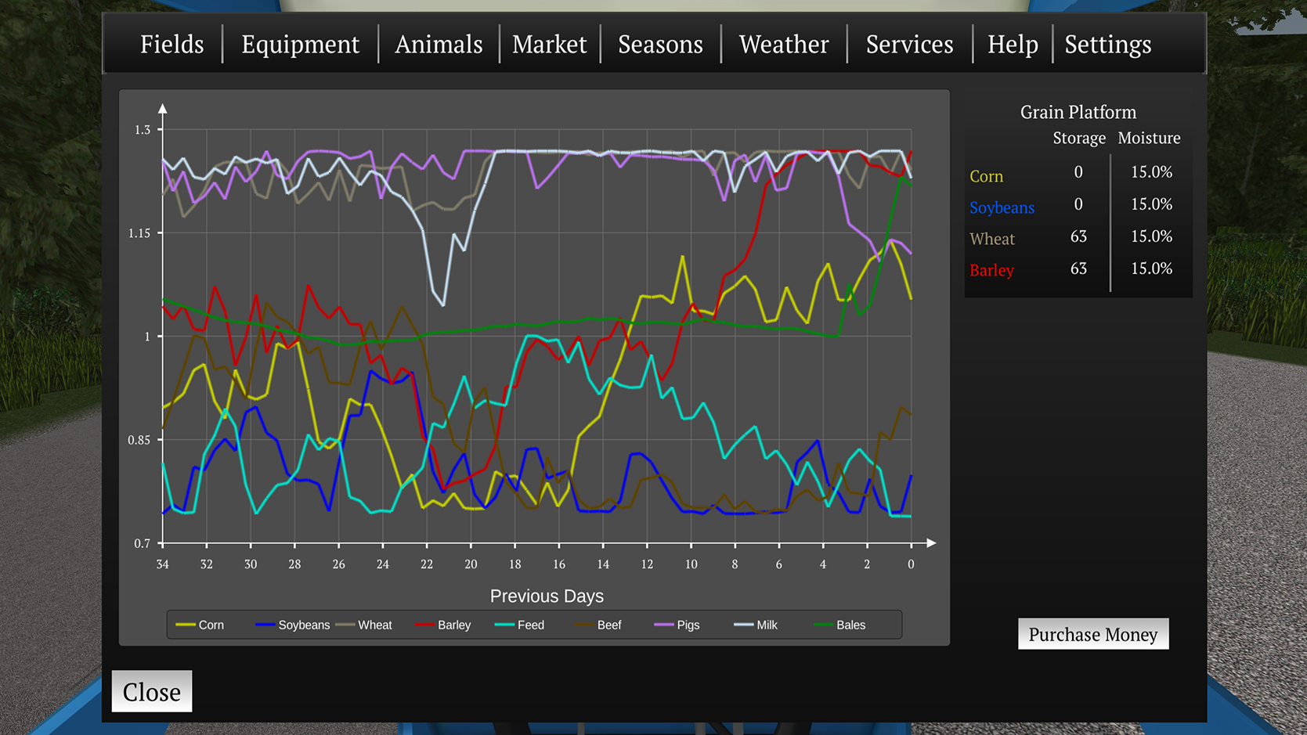
Task: Click the Corn legend color swatch
Action: pyautogui.click(x=186, y=625)
